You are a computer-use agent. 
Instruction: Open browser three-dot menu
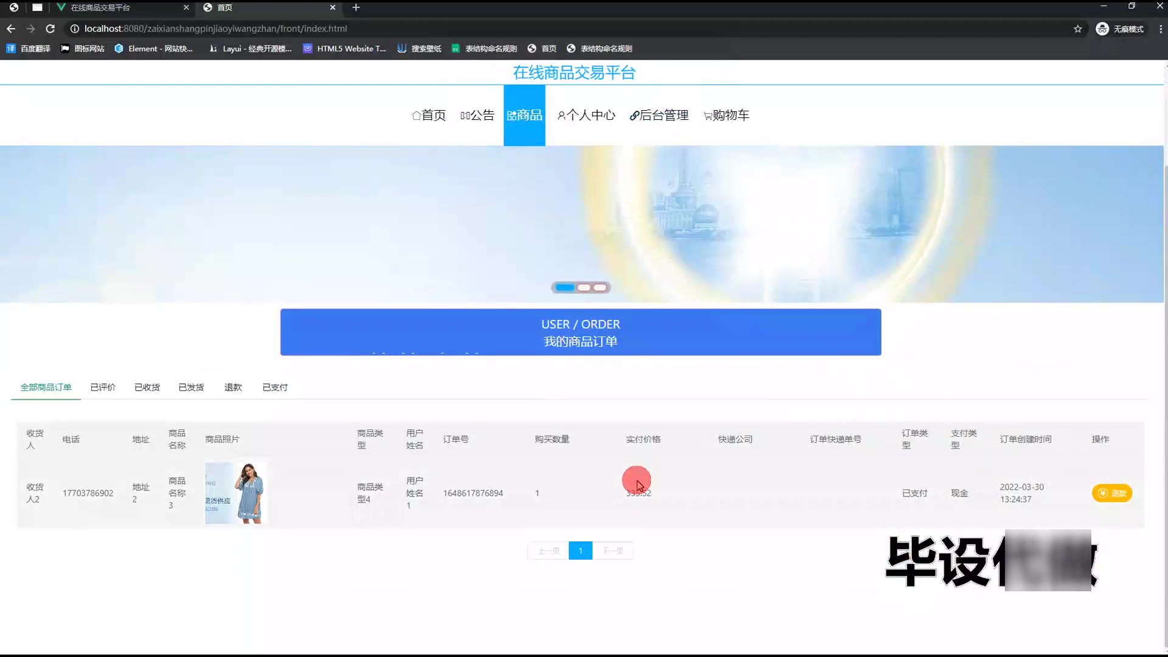click(x=1160, y=29)
